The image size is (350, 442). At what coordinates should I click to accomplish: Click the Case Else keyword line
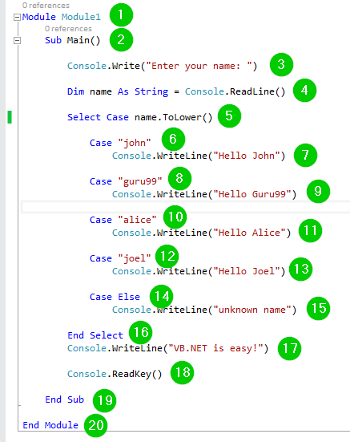coord(115,297)
